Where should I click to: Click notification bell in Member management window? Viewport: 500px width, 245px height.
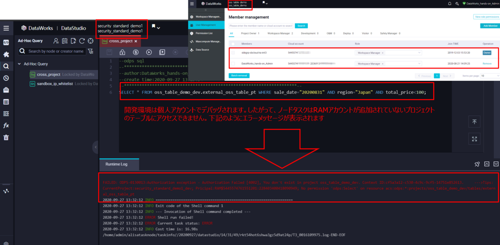(450, 3)
